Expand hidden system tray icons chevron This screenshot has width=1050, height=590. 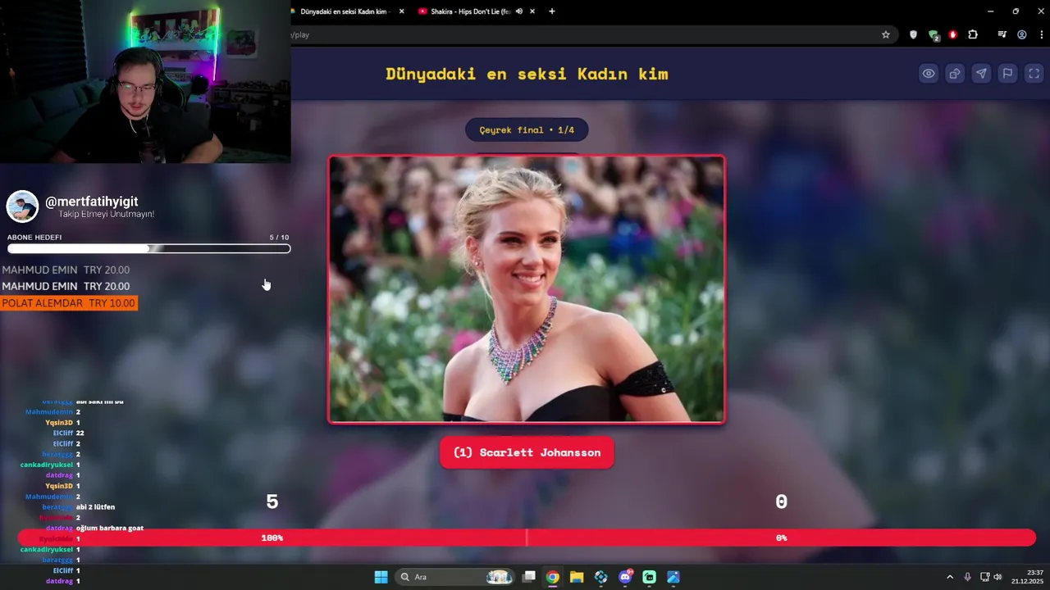950,577
